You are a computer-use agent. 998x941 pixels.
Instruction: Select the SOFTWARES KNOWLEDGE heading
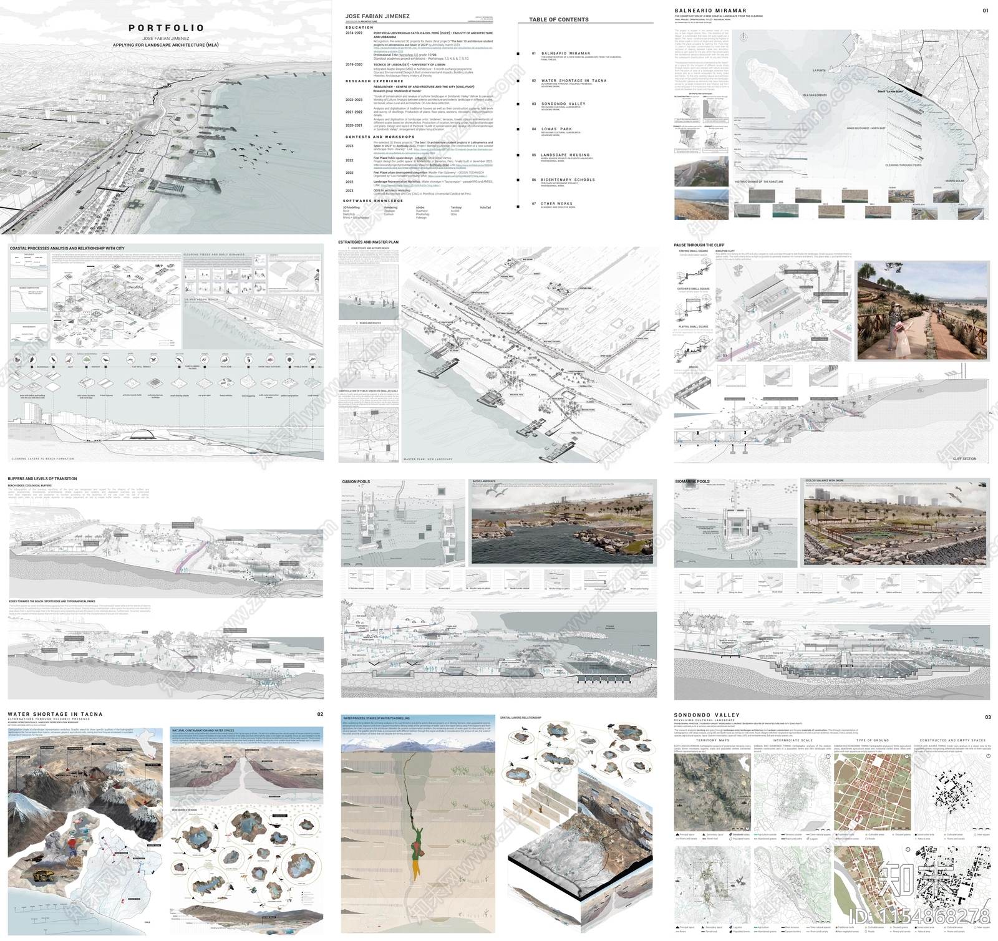coord(373,201)
